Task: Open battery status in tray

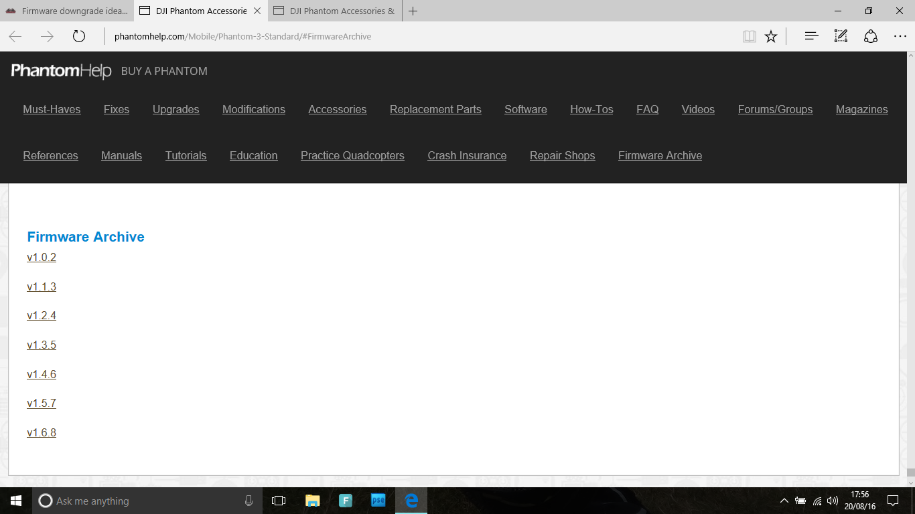Action: (800, 501)
